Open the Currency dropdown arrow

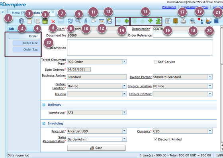(x=210, y=131)
